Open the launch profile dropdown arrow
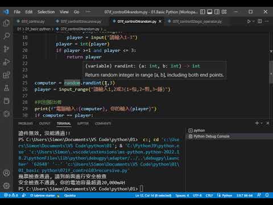Screen dimensions: 273x205 click(262, 123)
